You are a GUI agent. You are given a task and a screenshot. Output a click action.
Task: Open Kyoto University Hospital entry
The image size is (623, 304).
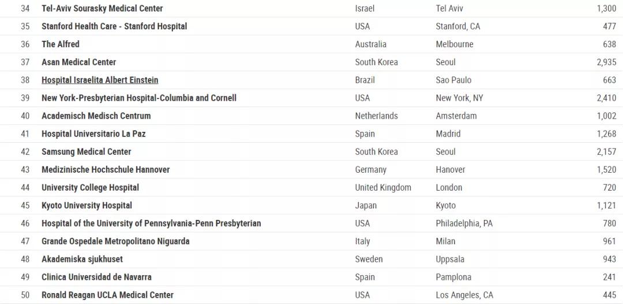[x=87, y=206]
